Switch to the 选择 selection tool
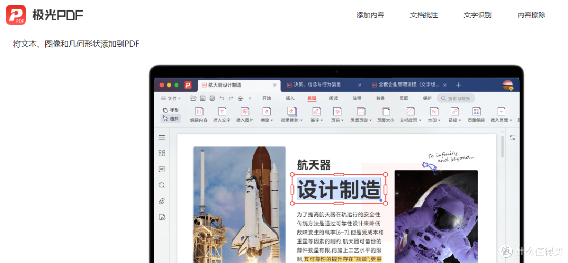Image resolution: width=568 pixels, height=263 pixels. tap(170, 118)
